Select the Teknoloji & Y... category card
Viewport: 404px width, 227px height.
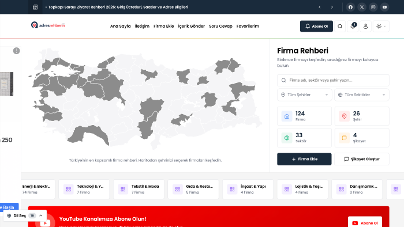(x=84, y=189)
